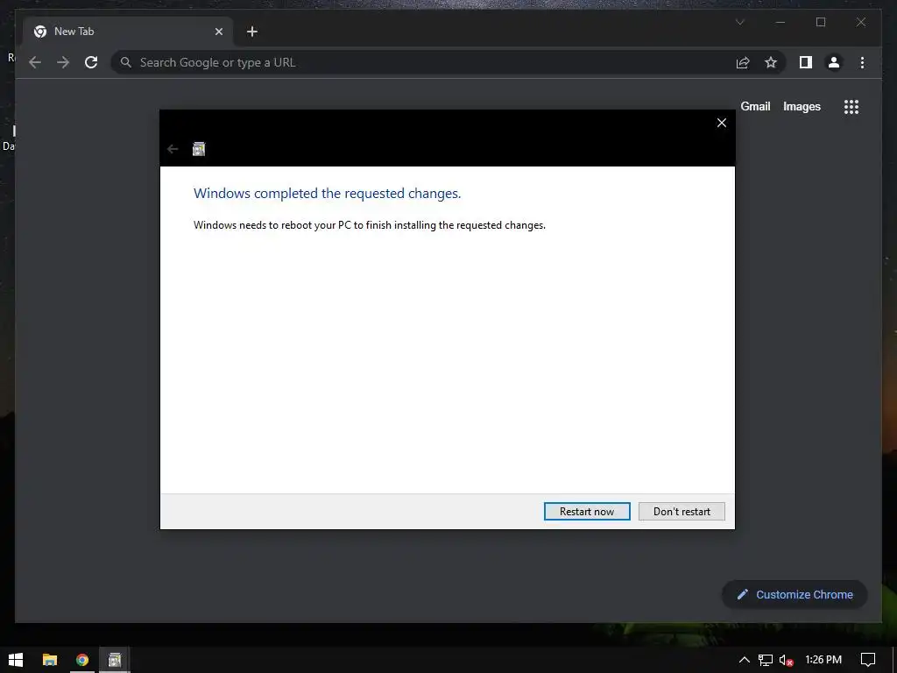897x673 pixels.
Task: Click the Restart now button
Action: click(x=587, y=512)
